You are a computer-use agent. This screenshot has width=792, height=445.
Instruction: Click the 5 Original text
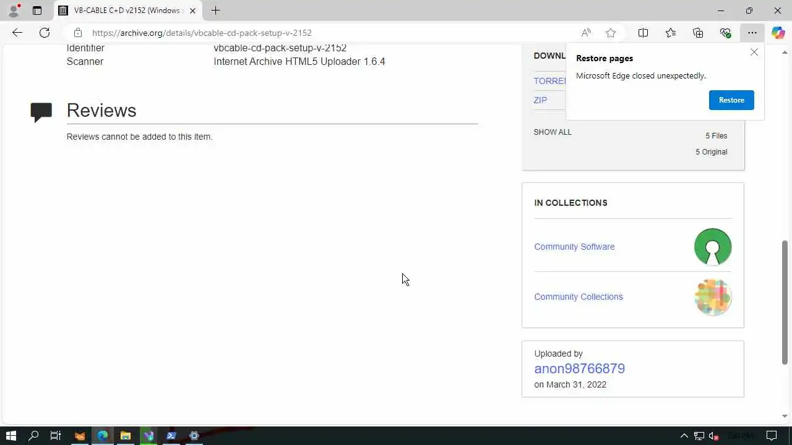[711, 152]
